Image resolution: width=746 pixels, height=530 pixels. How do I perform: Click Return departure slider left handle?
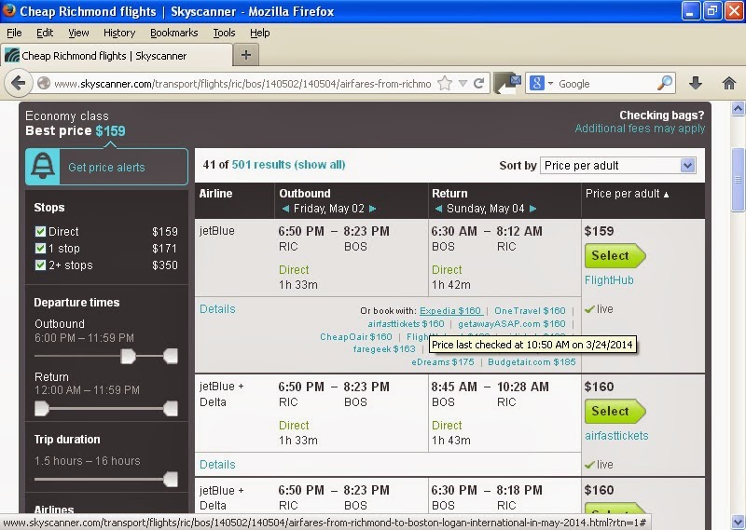point(42,408)
